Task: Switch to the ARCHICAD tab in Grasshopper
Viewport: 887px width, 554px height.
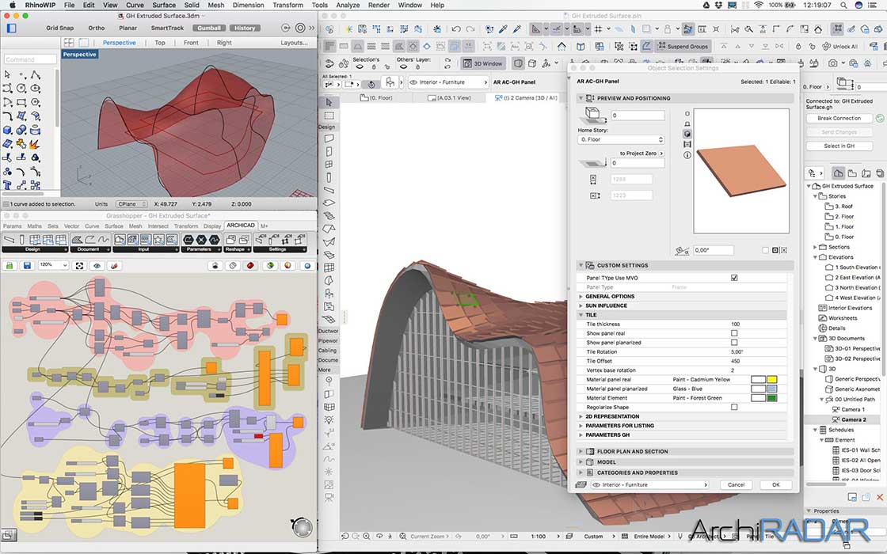Action: click(240, 225)
